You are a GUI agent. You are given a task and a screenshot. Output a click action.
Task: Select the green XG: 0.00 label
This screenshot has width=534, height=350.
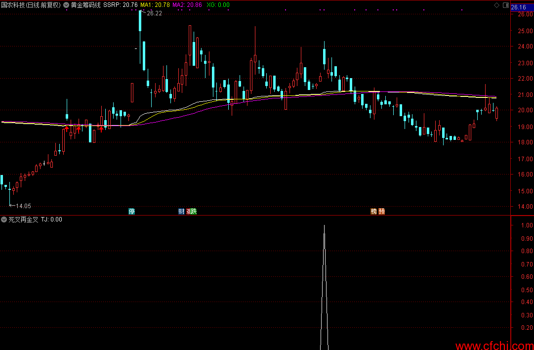pos(218,5)
